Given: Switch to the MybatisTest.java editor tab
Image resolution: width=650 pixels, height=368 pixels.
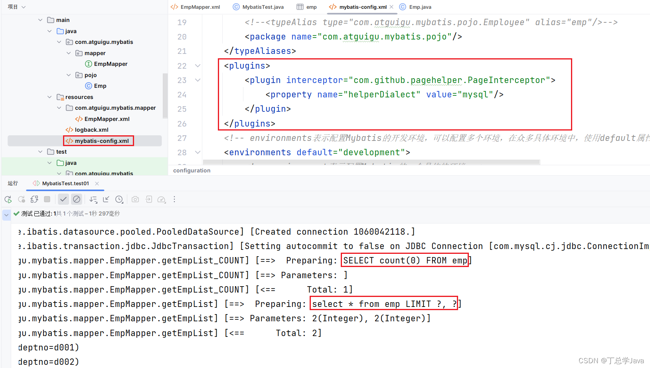Looking at the screenshot, I should (x=259, y=7).
